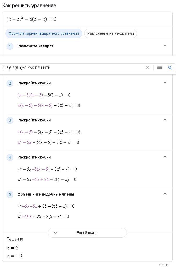176x271 pixels.
Task: Focus the search query input field
Action: click(x=72, y=68)
